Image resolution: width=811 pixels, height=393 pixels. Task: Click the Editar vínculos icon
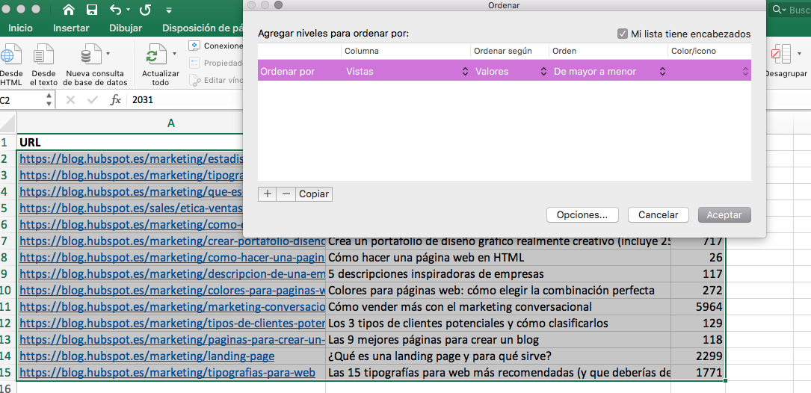[194, 80]
